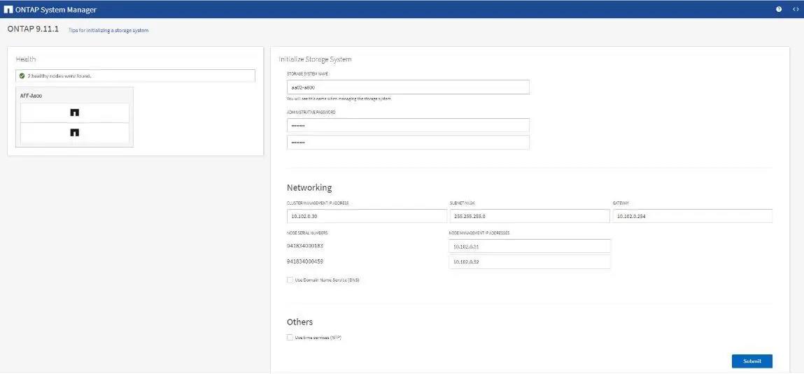Click the first administrative password field
This screenshot has width=804, height=374.
pos(408,126)
